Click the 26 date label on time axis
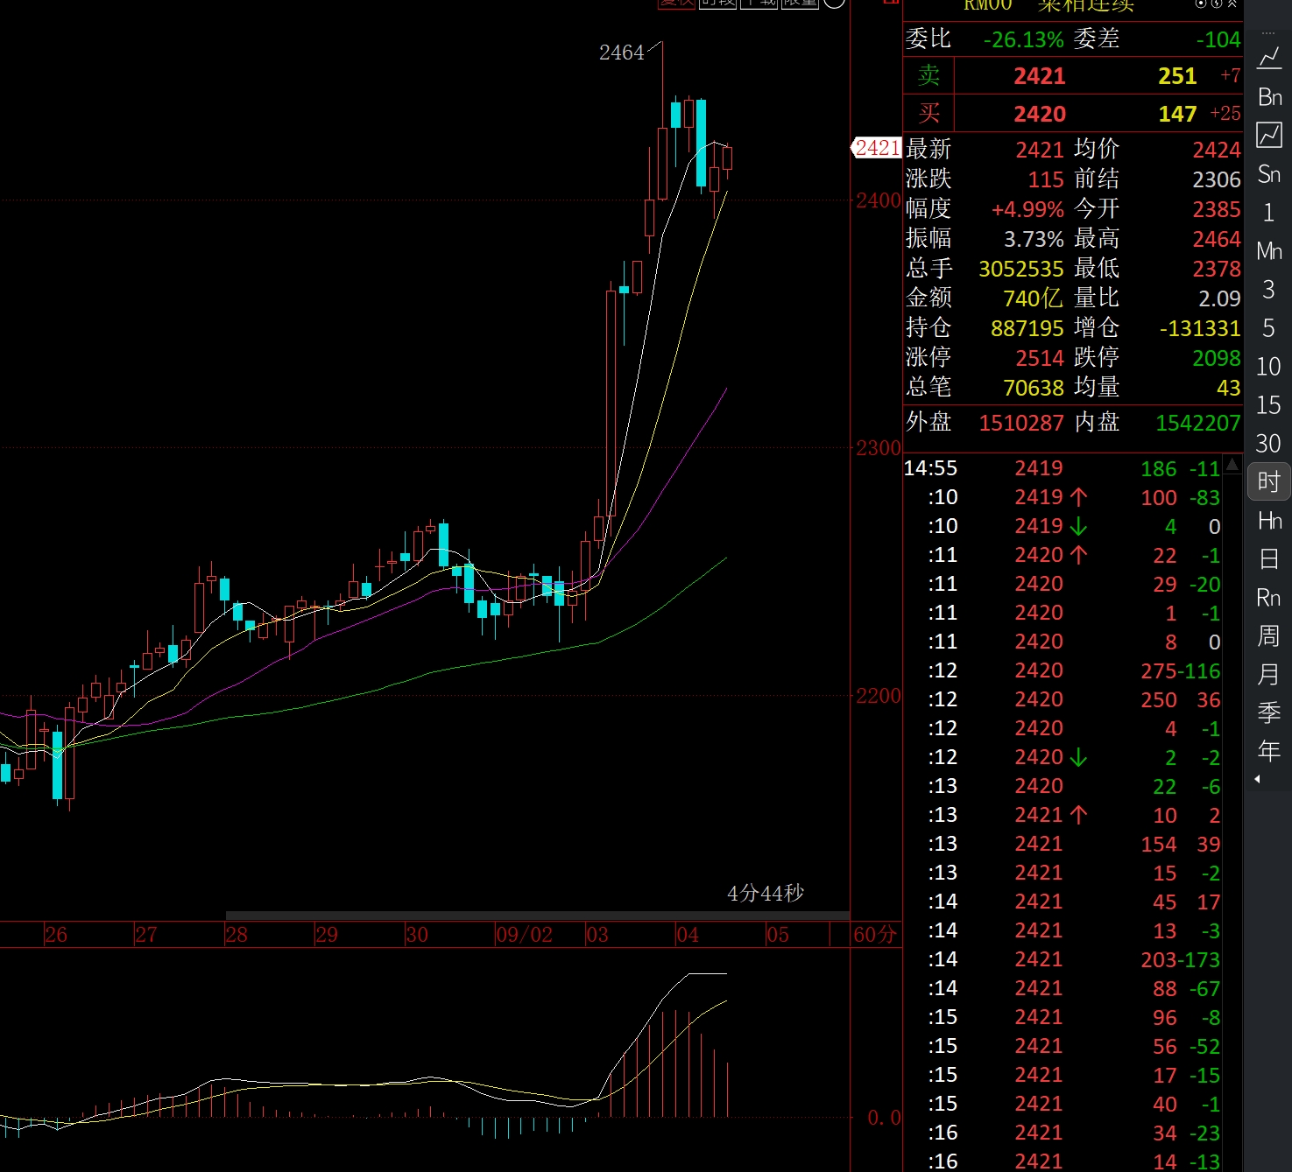The height and width of the screenshot is (1172, 1292). 55,935
